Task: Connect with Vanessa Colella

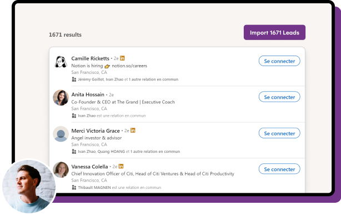Action: (x=279, y=169)
